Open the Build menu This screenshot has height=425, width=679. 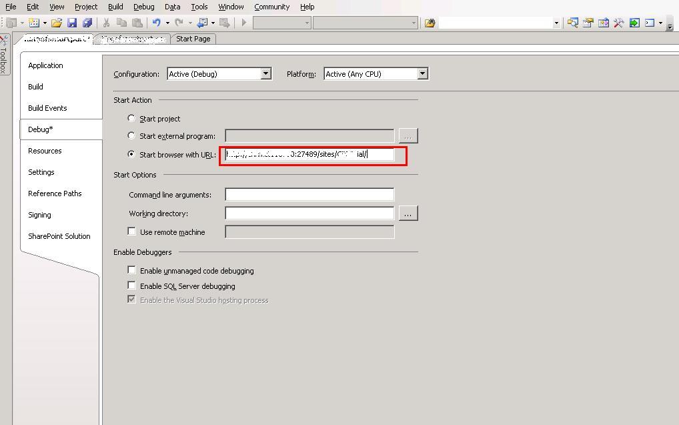click(115, 7)
